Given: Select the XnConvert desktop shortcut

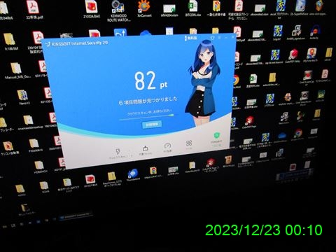Looking at the screenshot, I should [x=144, y=9].
